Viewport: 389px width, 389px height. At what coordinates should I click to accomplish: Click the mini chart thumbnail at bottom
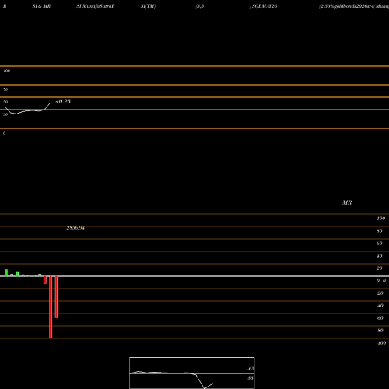coord(192,373)
